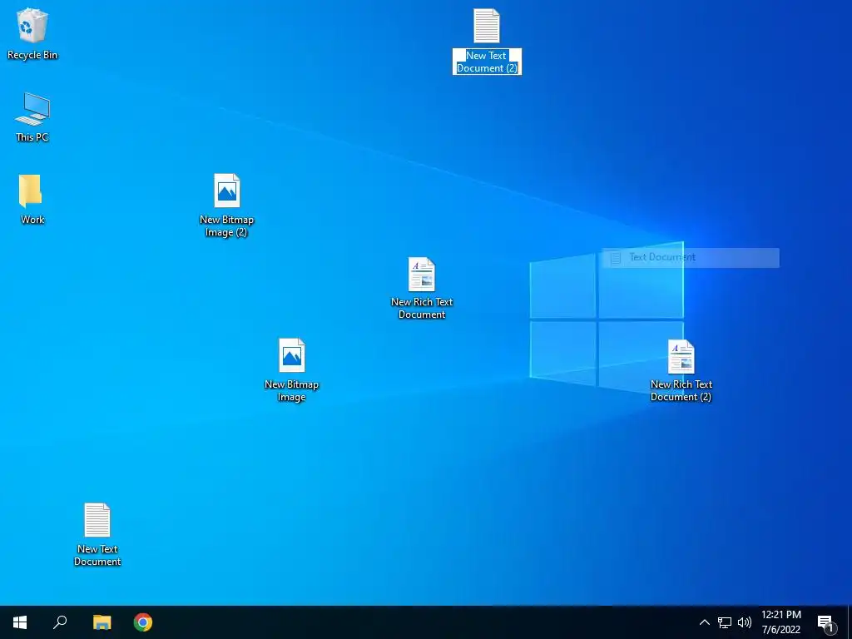This screenshot has width=852, height=639.
Task: Open the volume speaker tray icon
Action: (745, 622)
